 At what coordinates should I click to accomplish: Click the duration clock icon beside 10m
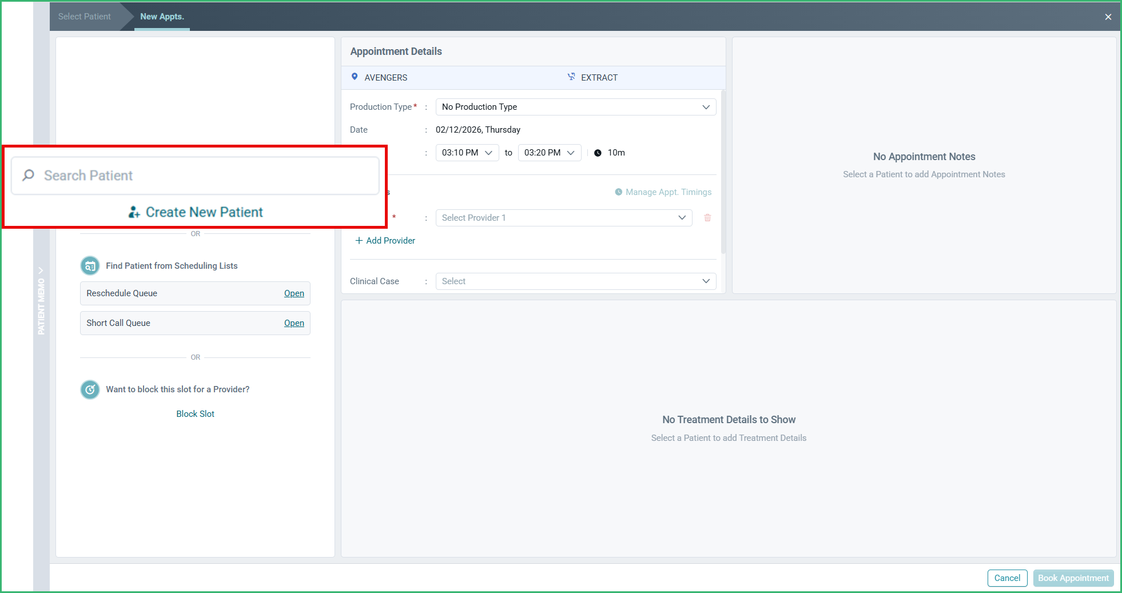598,153
